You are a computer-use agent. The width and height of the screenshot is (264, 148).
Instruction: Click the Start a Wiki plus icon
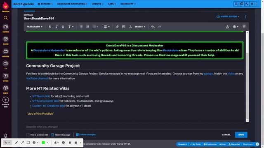[5, 100]
